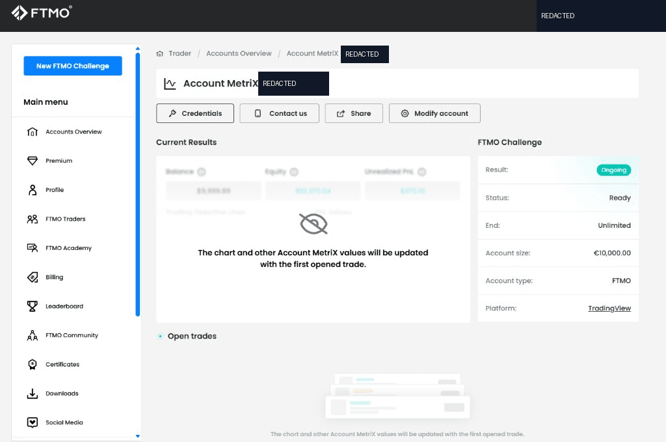Screen dimensions: 666x442
Task: Click the Unlimited end value
Action: (614, 225)
